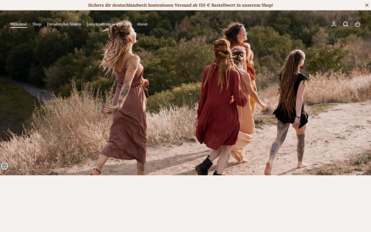Click the hexagon brand logo in header
The width and height of the screenshot is (371, 232).
click(185, 24)
